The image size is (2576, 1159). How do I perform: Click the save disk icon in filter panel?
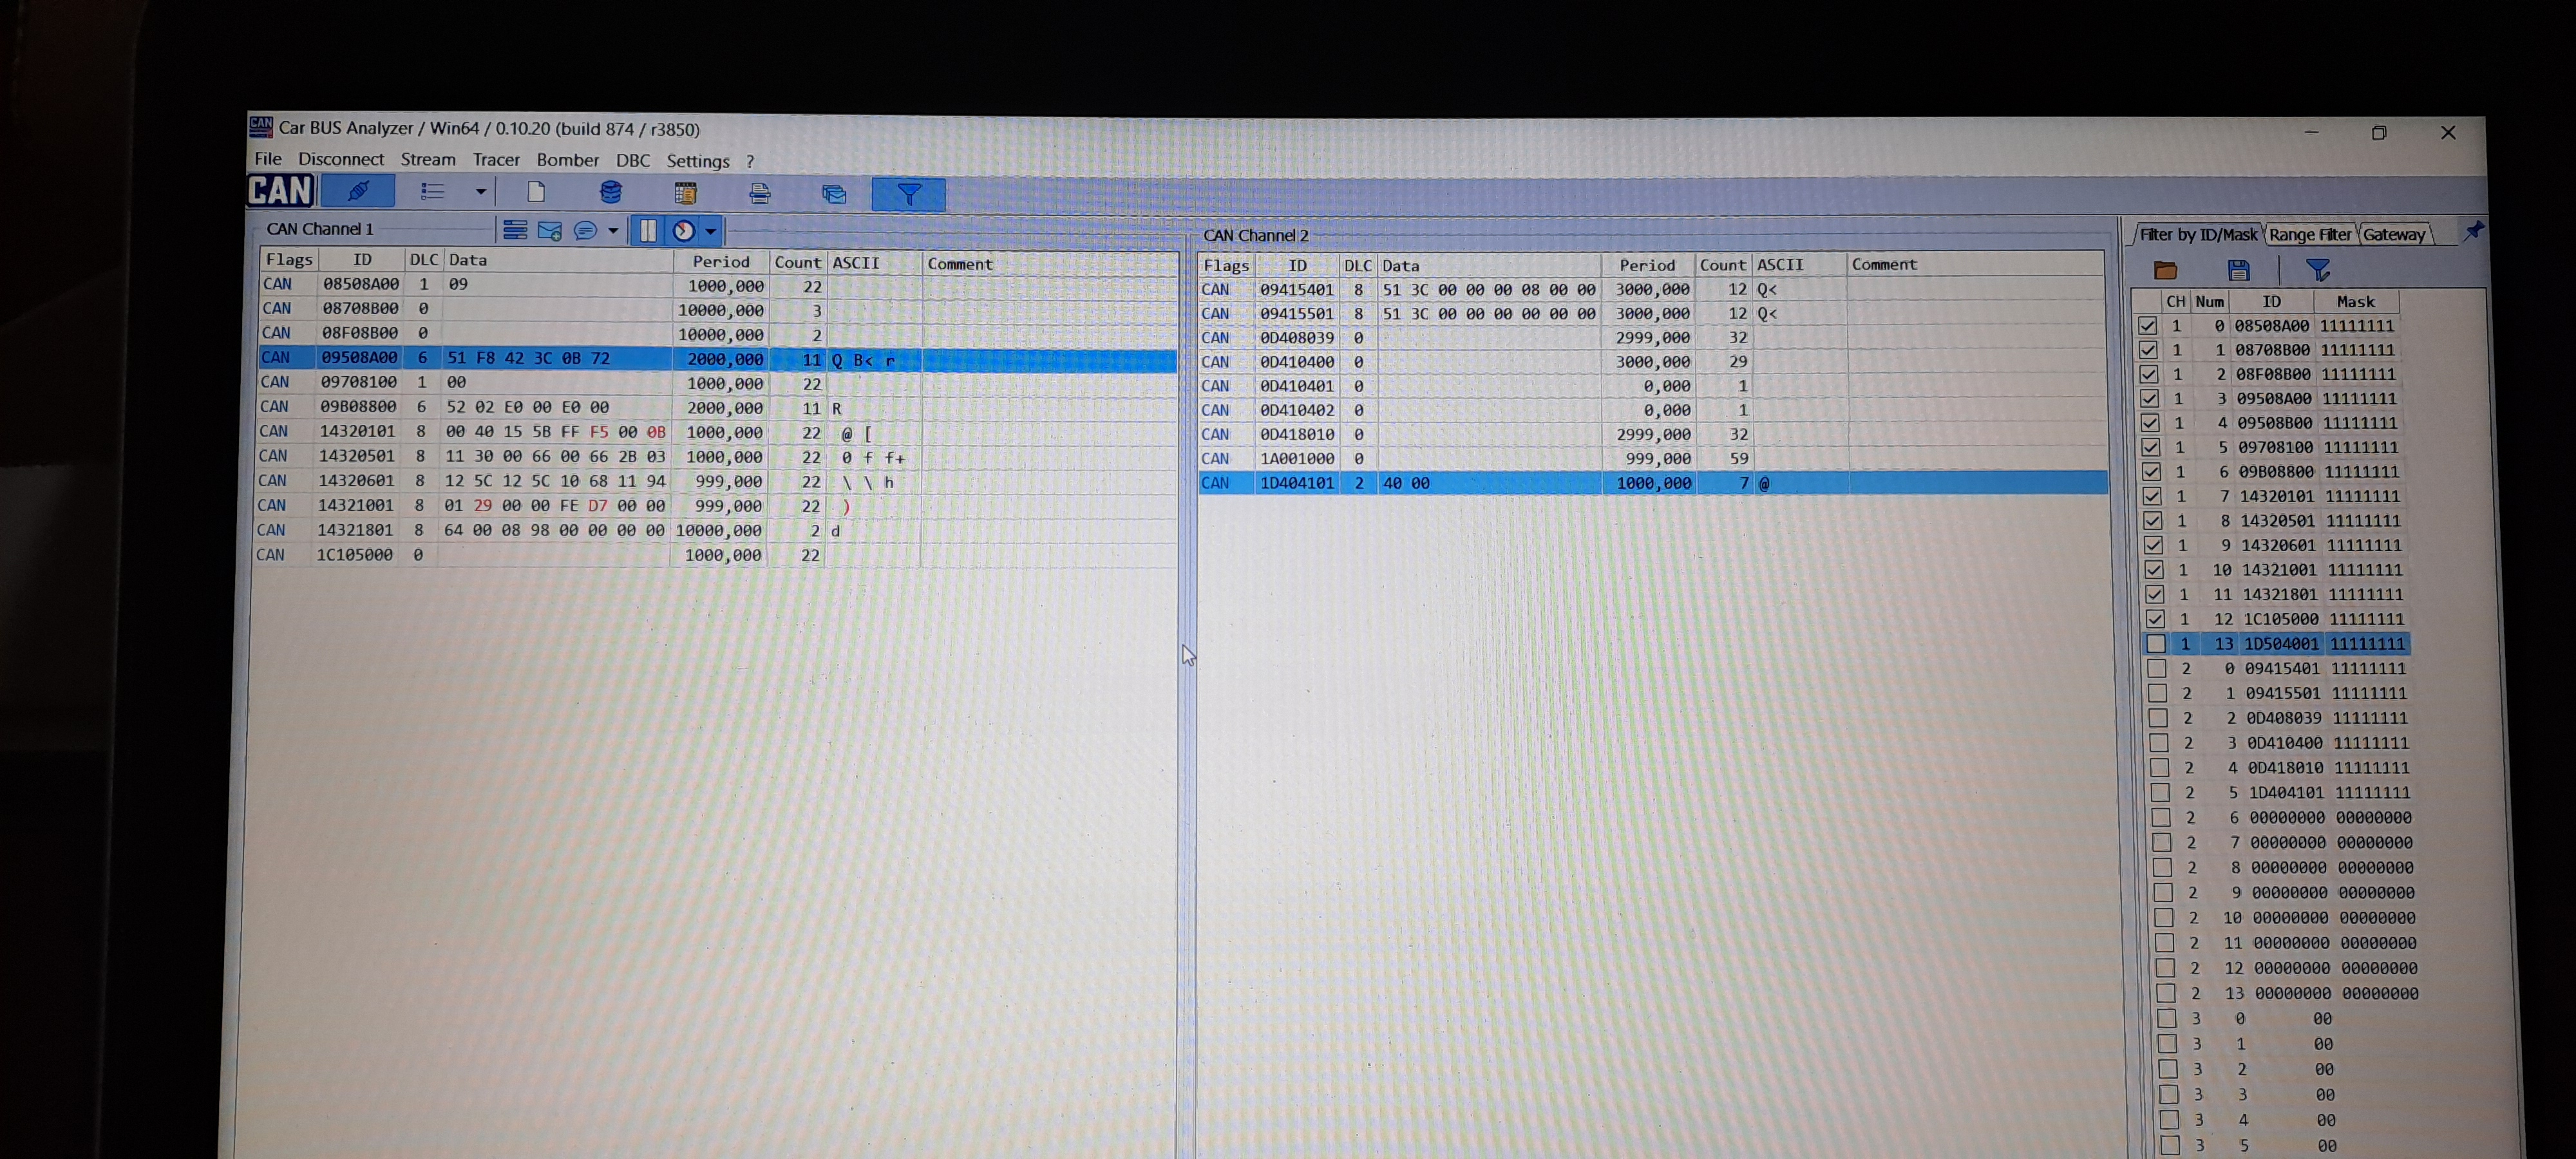click(2239, 270)
